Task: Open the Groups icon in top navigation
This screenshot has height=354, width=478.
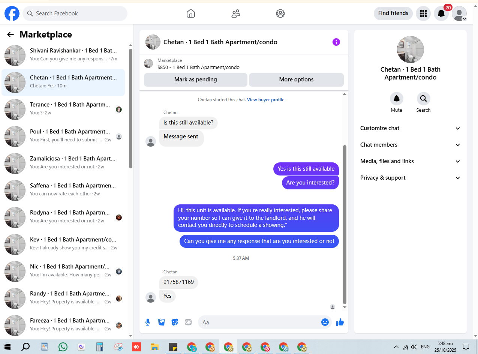Action: point(280,13)
